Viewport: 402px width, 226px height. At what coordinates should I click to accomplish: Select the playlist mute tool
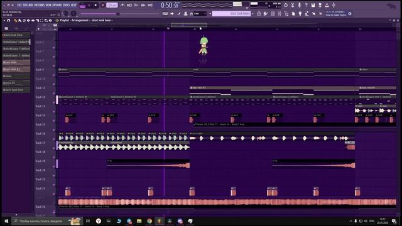point(28,20)
